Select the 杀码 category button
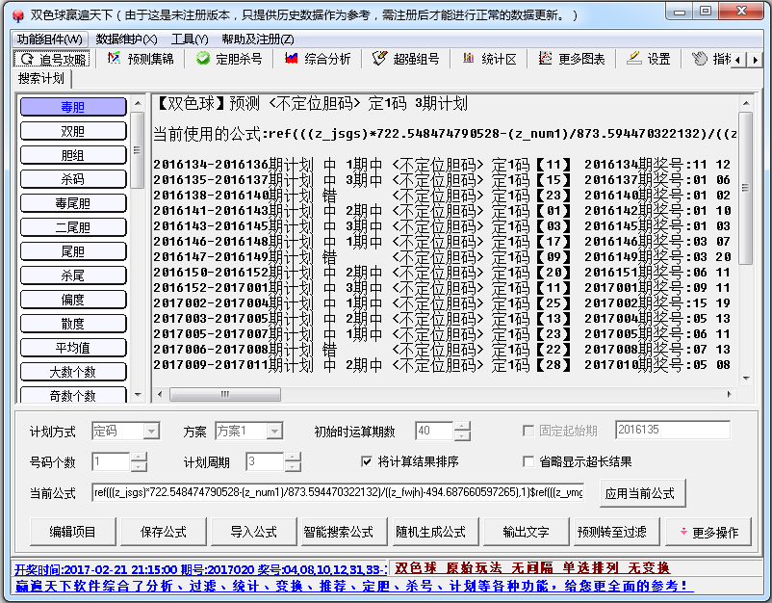This screenshot has height=603, width=772. pyautogui.click(x=73, y=179)
